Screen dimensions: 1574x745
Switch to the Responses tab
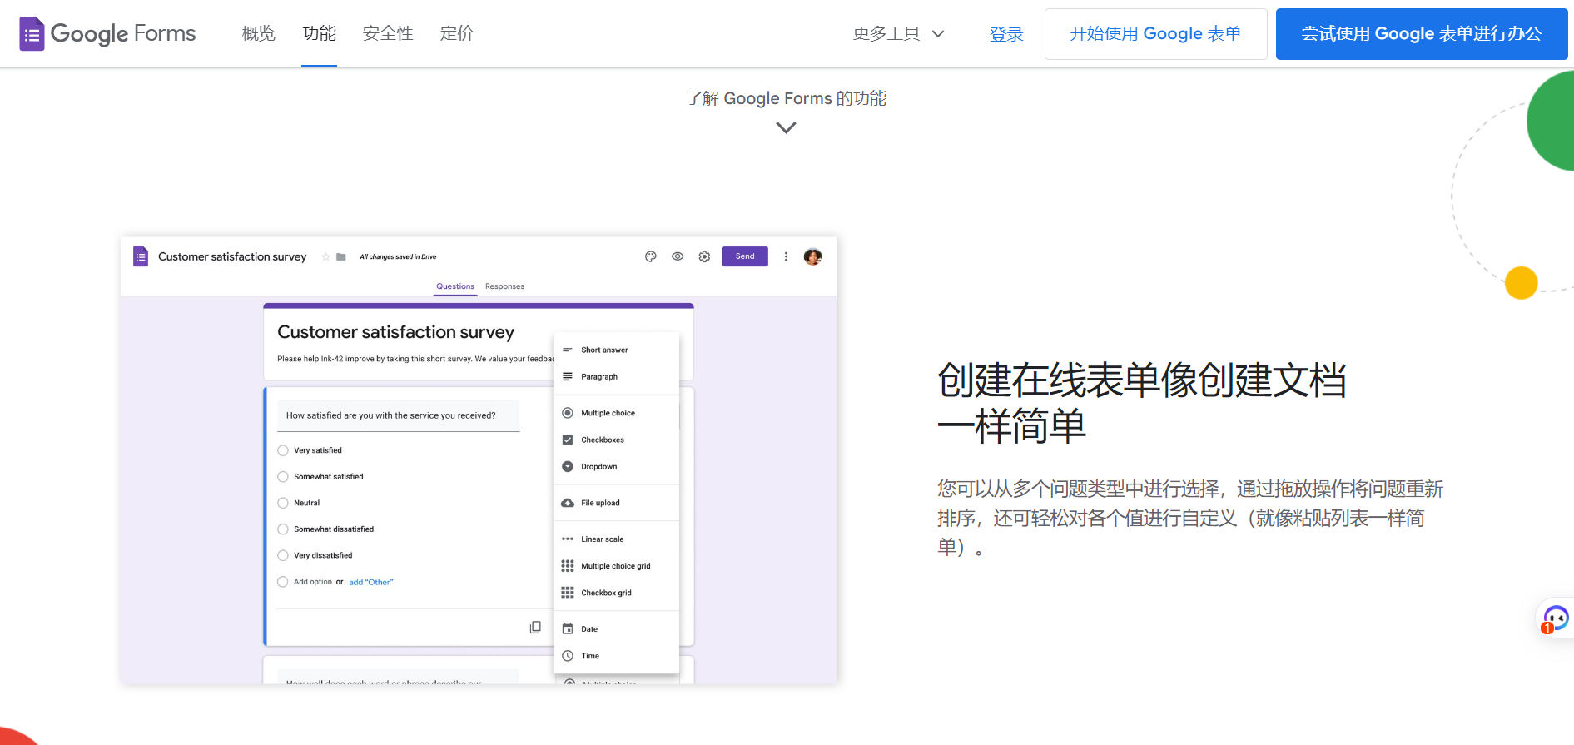(x=505, y=286)
